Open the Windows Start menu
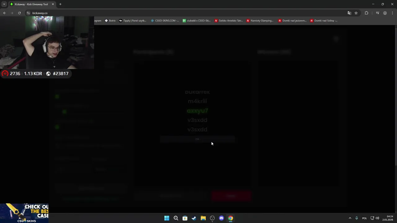Screen dimensions: 397x223 [x=167, y=218]
